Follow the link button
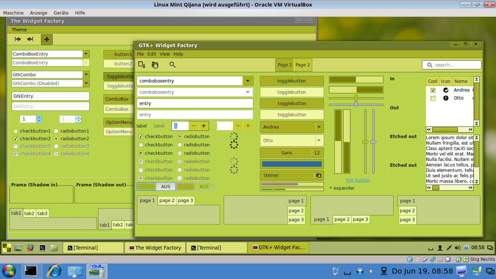The image size is (496, 279). (358, 180)
